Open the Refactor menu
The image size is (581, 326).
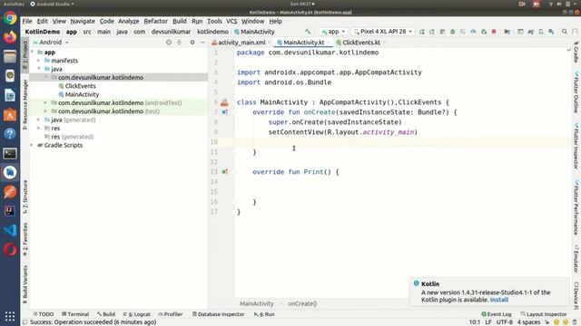pos(155,22)
